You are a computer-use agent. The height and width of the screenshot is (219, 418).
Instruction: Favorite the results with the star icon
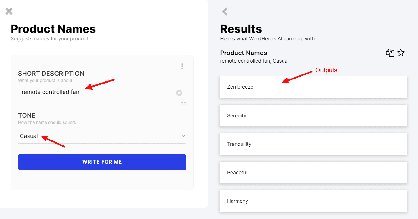[401, 53]
